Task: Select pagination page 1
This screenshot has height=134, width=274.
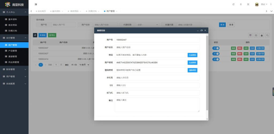Action: [41, 65]
